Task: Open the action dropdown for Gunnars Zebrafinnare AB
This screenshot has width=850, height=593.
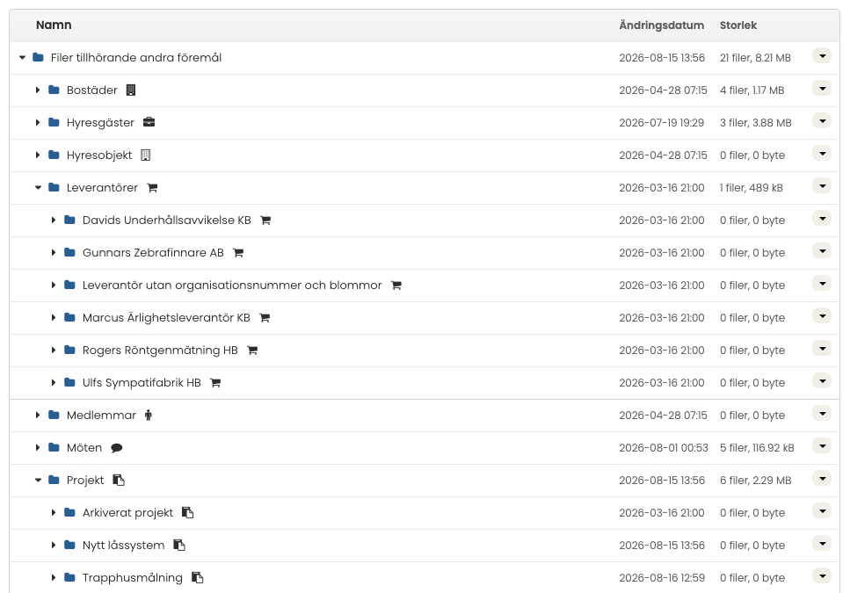Action: 822,250
